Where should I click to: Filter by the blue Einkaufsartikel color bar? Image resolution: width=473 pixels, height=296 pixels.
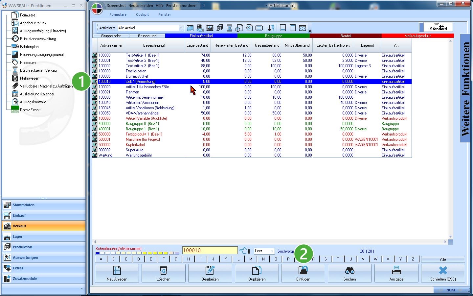[x=201, y=36]
